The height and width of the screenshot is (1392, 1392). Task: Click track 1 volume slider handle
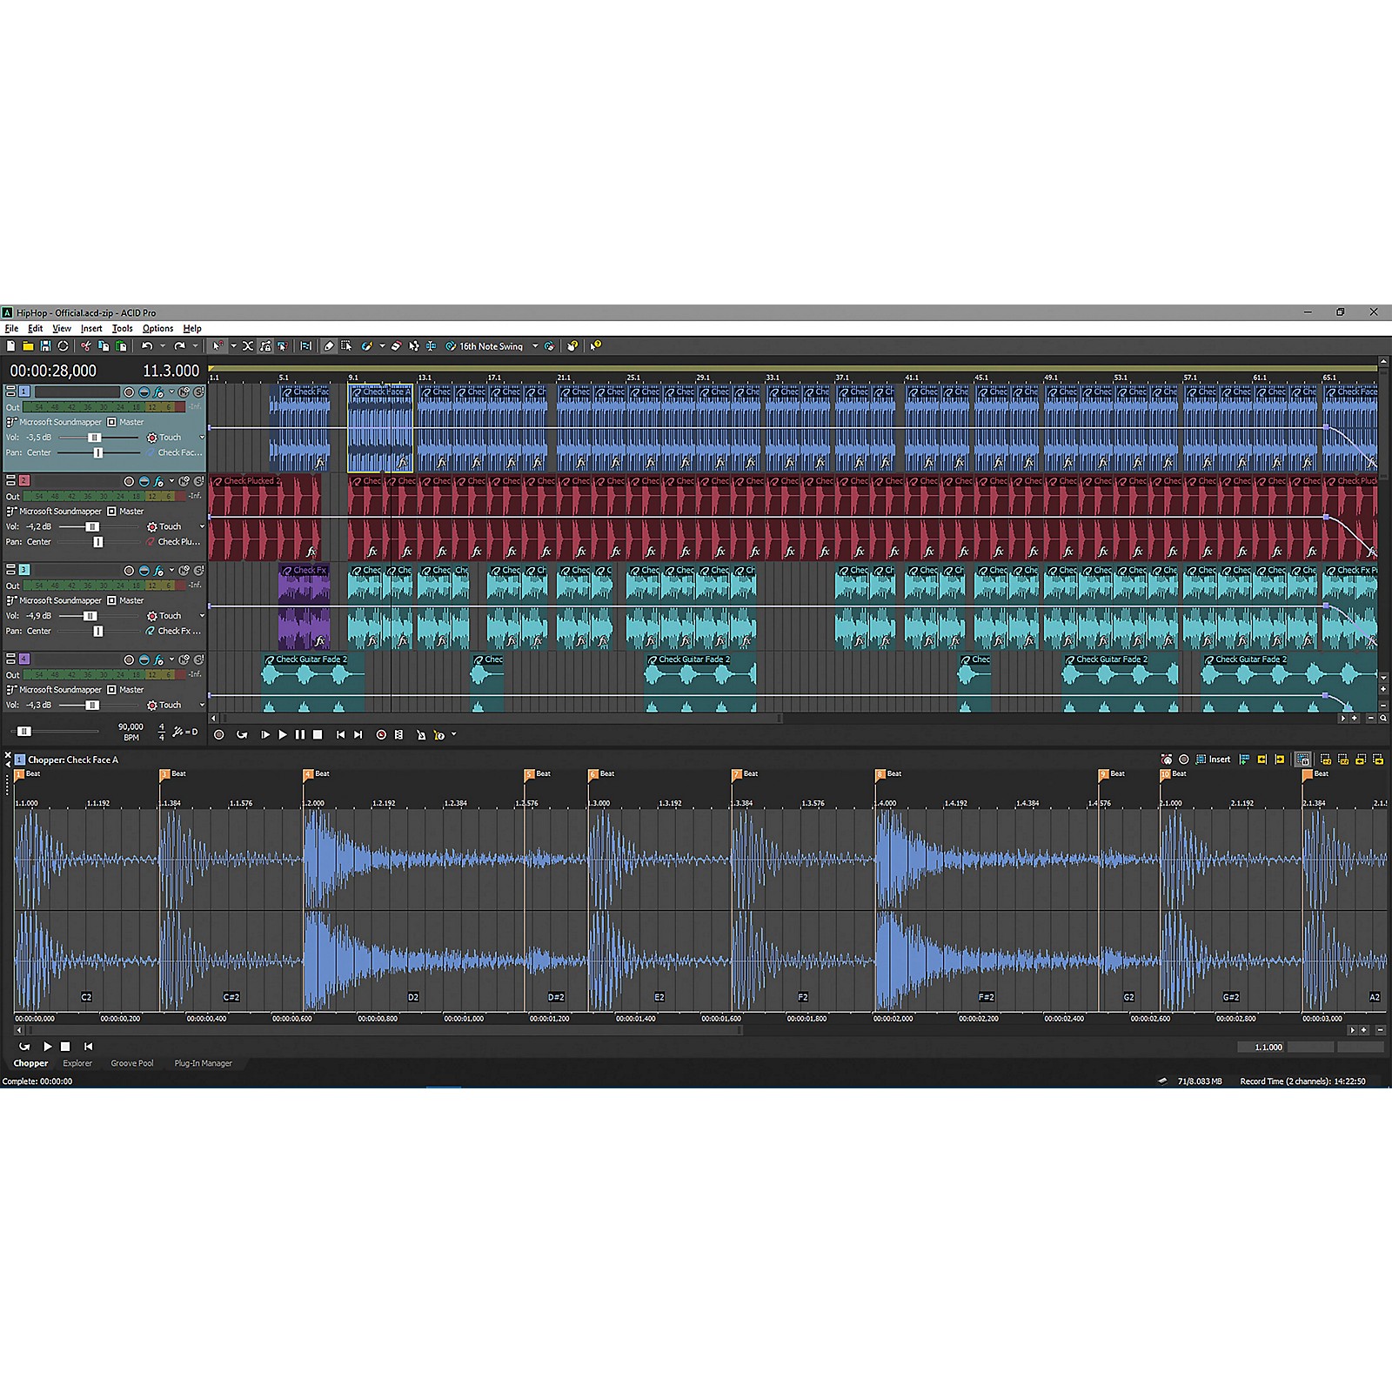(x=95, y=438)
